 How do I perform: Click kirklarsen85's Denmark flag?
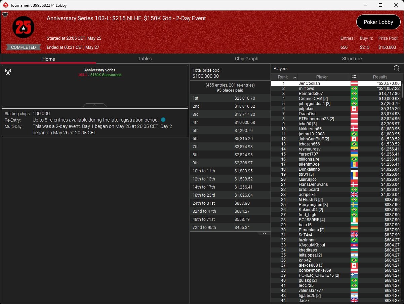354,129
